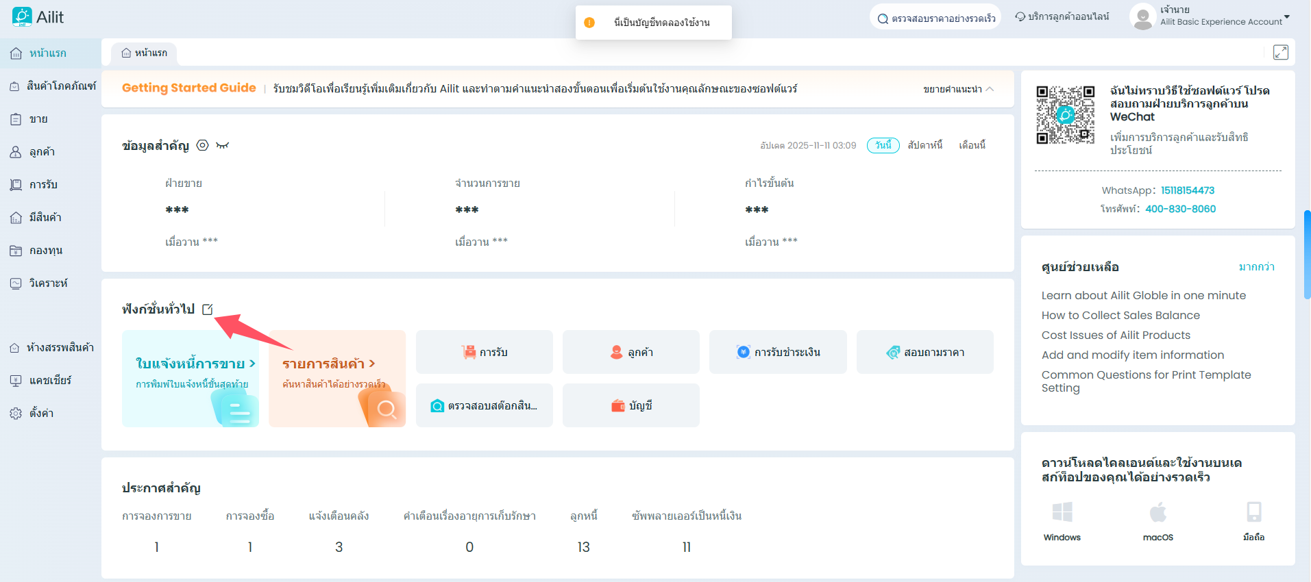
Task: Open the fullscreen expand icon
Action: coord(1280,53)
